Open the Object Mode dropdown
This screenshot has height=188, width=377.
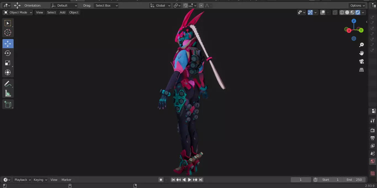coord(18,12)
